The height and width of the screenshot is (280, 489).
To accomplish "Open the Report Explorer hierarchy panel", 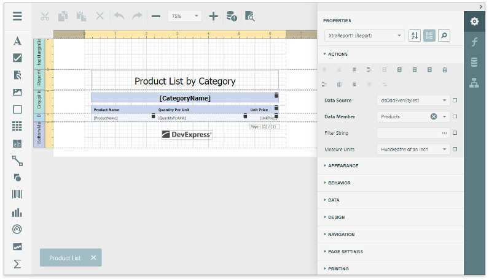I will 474,83.
